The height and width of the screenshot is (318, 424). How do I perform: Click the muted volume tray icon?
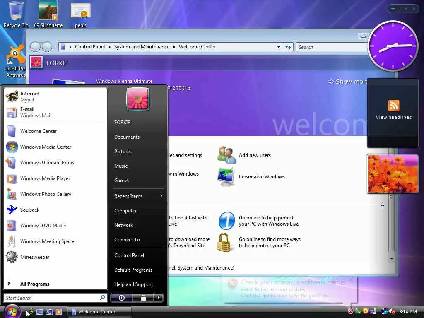coord(392,311)
